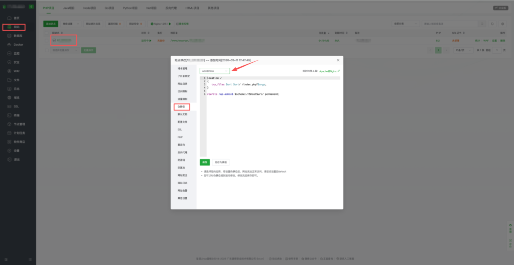Viewport: 514px width, 265px height.
Task: Open the Docker sidebar icon
Action: (9, 44)
